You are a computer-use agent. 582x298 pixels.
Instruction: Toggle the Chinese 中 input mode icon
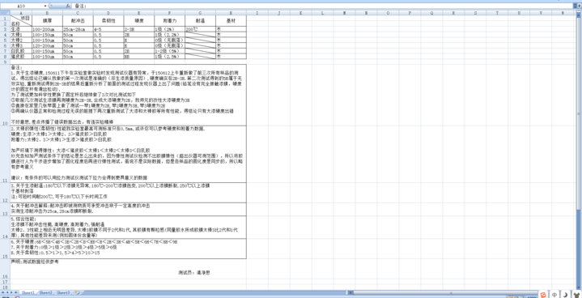[554, 294]
